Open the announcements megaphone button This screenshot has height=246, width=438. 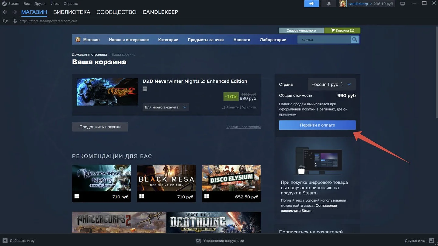click(x=311, y=4)
